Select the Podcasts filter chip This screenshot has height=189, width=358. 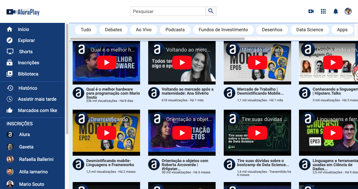175,30
